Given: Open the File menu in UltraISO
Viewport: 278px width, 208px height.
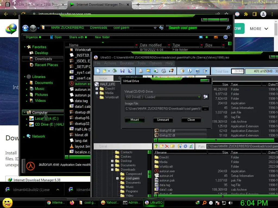Looking at the screenshot, I should click(97, 63).
